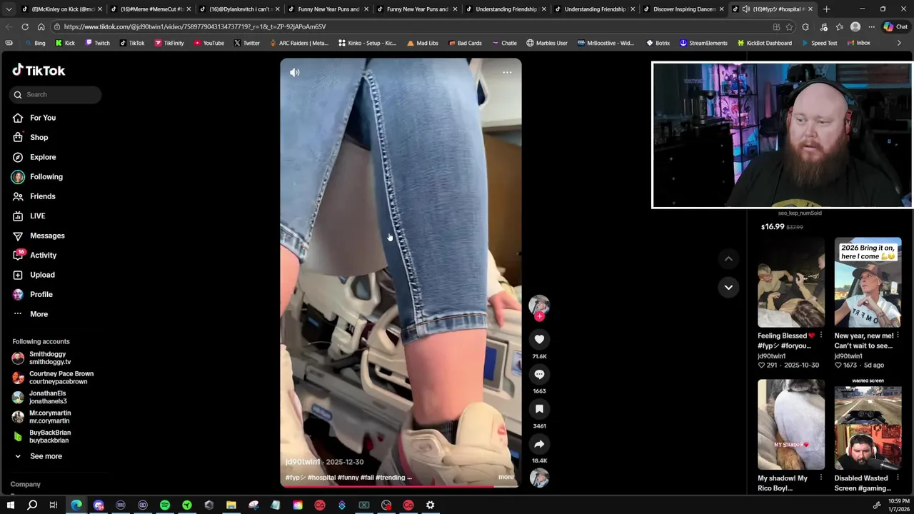Open browser settings ellipsis menu
The image size is (914, 514).
point(871,26)
